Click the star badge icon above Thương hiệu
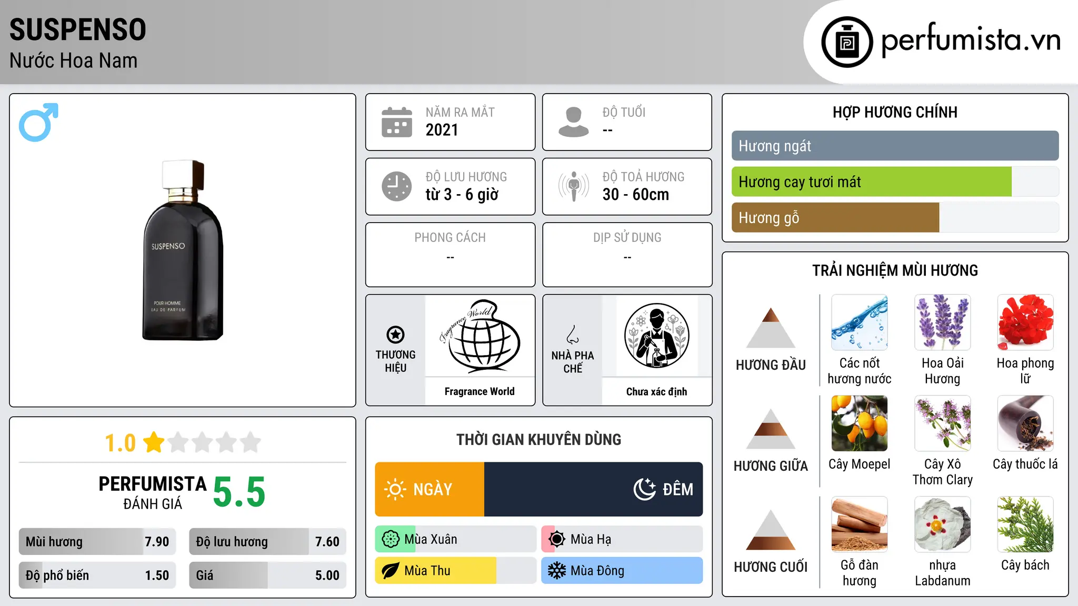 [x=395, y=335]
